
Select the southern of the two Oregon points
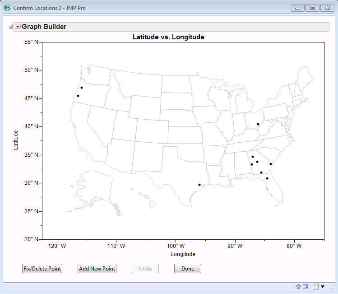coord(78,96)
